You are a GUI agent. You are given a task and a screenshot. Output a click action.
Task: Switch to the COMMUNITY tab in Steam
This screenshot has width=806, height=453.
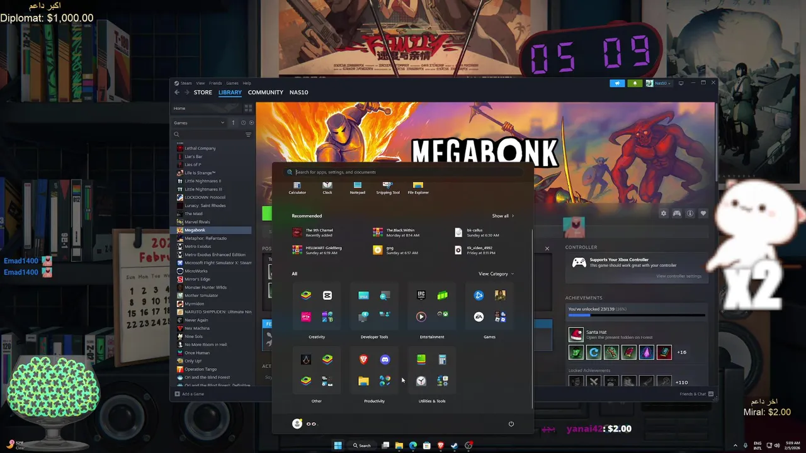[265, 92]
